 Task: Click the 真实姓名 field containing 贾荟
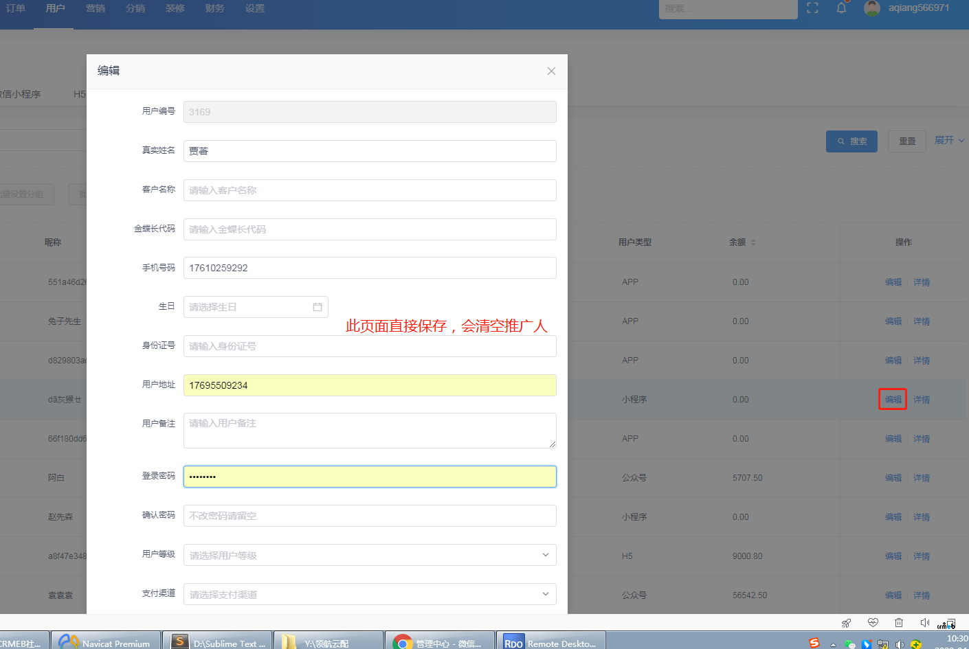tap(370, 151)
